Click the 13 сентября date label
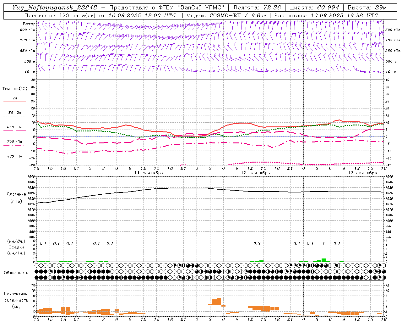Image resolution: width=402 pixels, height=322 pixels. (x=362, y=173)
